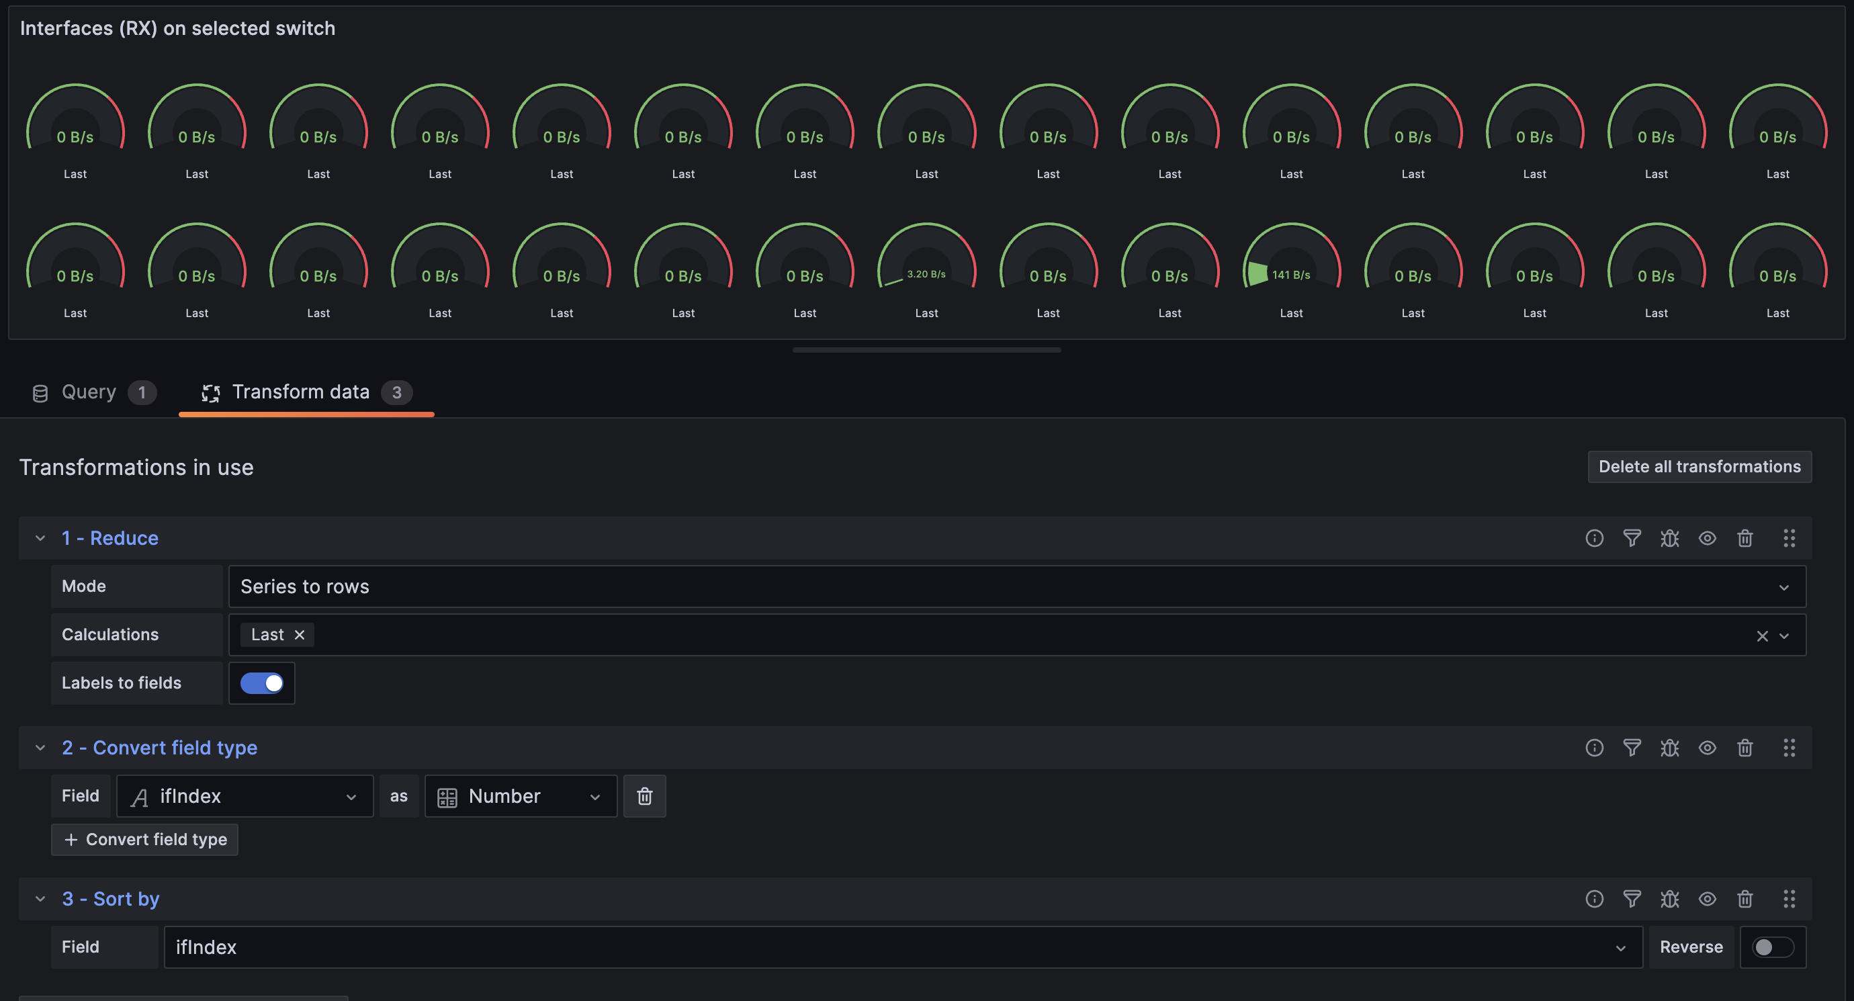Click the 141 B/s gauge

(1290, 266)
